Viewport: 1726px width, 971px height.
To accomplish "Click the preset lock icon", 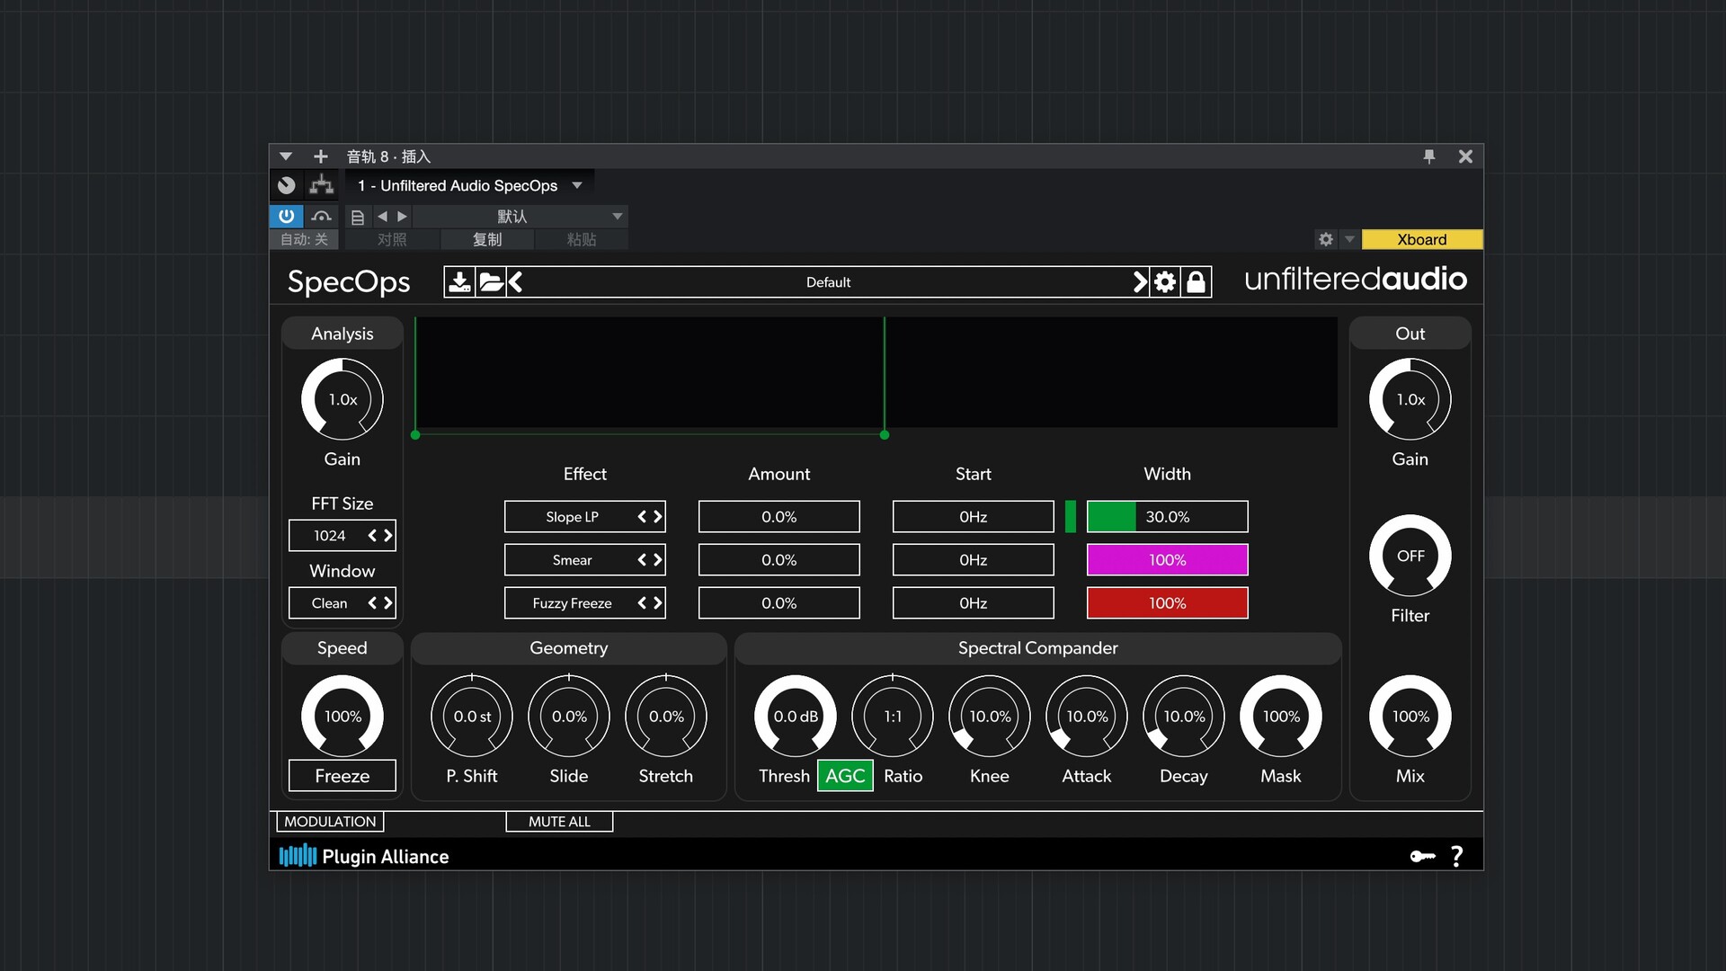I will (1196, 282).
